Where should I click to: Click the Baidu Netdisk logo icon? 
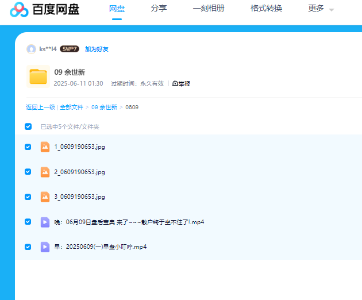[19, 10]
